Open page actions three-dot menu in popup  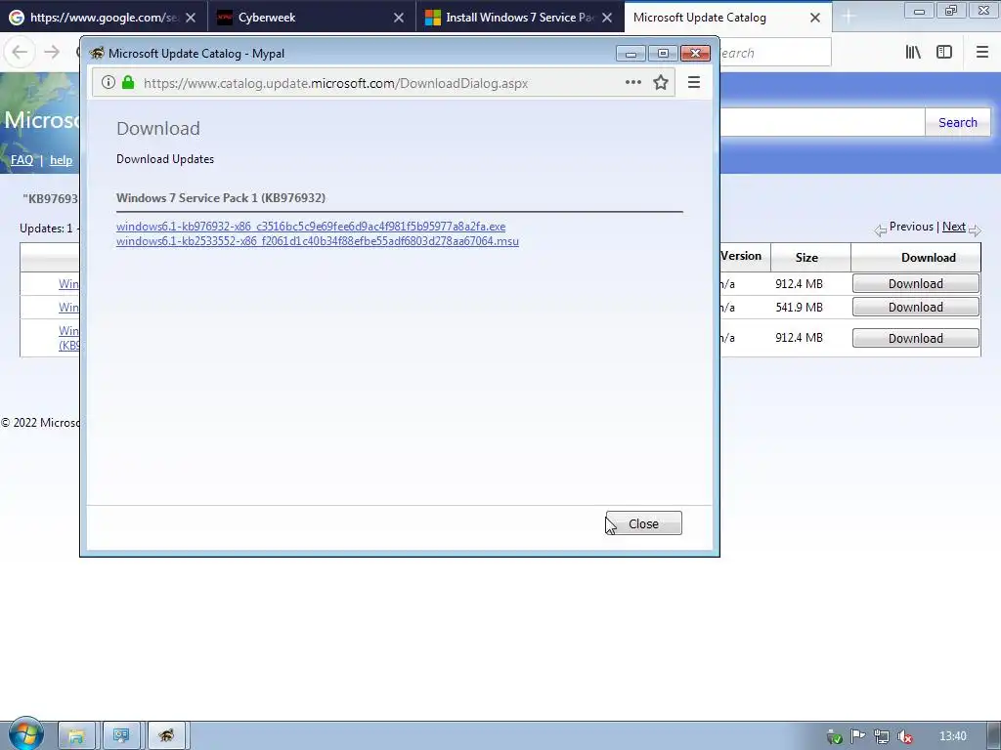tap(633, 82)
